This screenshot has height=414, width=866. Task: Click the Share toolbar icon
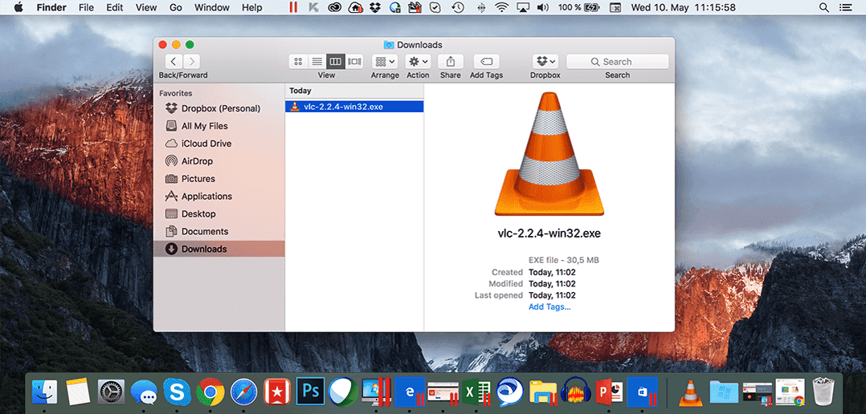[450, 62]
